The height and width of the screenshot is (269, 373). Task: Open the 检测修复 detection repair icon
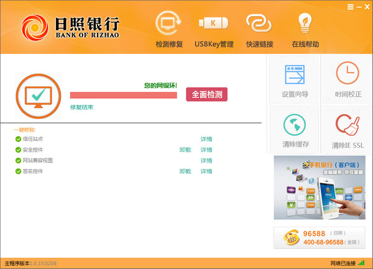[168, 23]
